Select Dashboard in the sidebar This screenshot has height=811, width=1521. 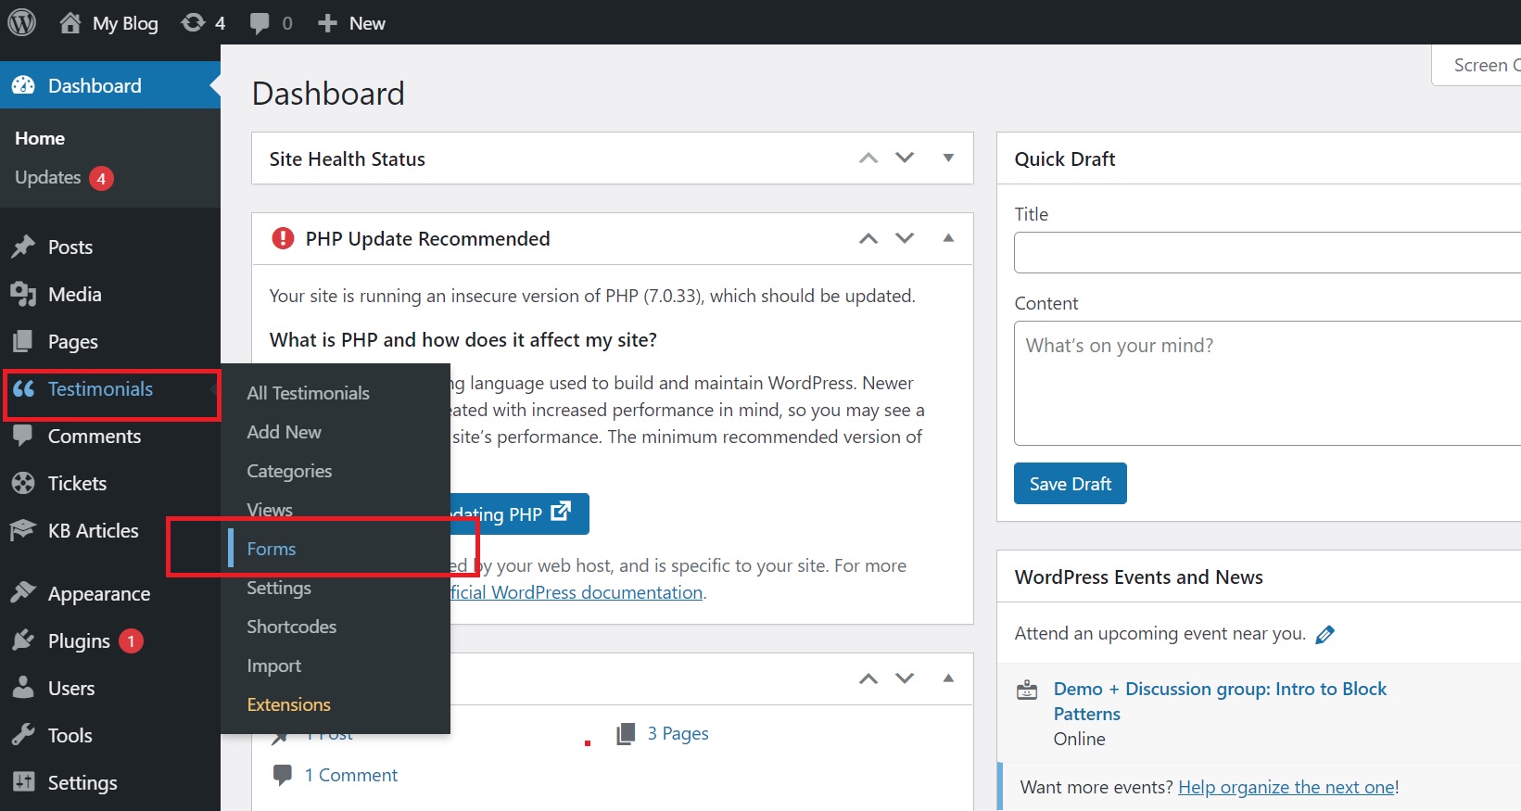110,85
